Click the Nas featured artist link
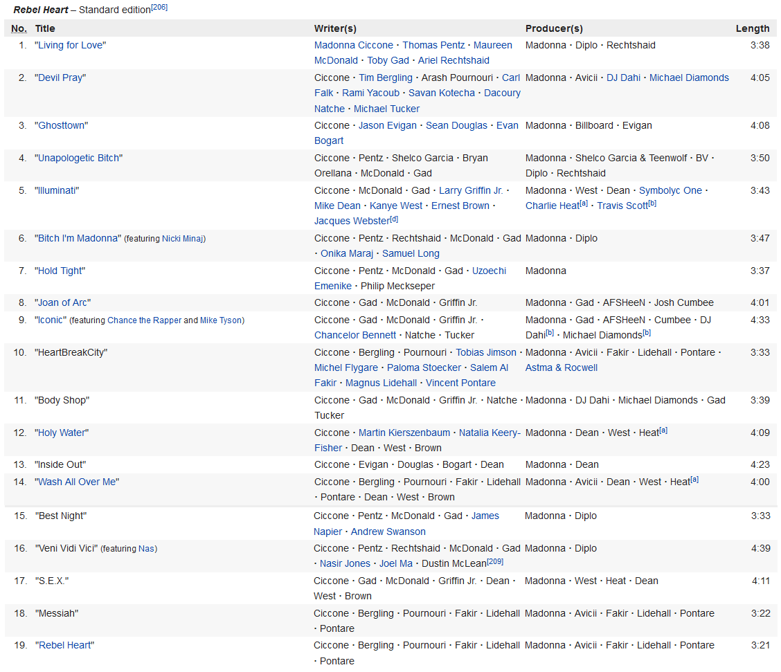Image resolution: width=781 pixels, height=672 pixels. pyautogui.click(x=147, y=549)
